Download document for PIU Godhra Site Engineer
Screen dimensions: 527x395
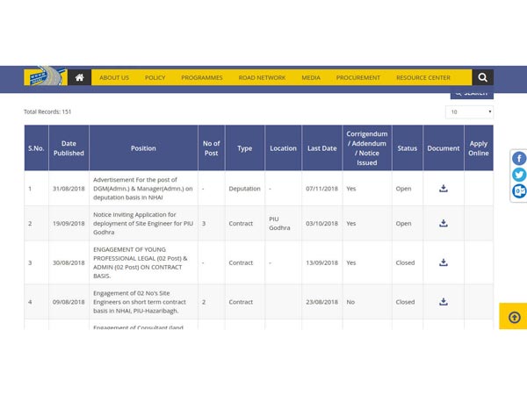444,223
